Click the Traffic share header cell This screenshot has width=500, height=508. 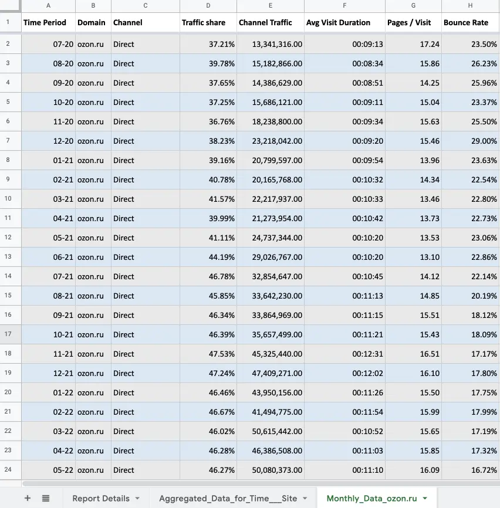pos(208,22)
